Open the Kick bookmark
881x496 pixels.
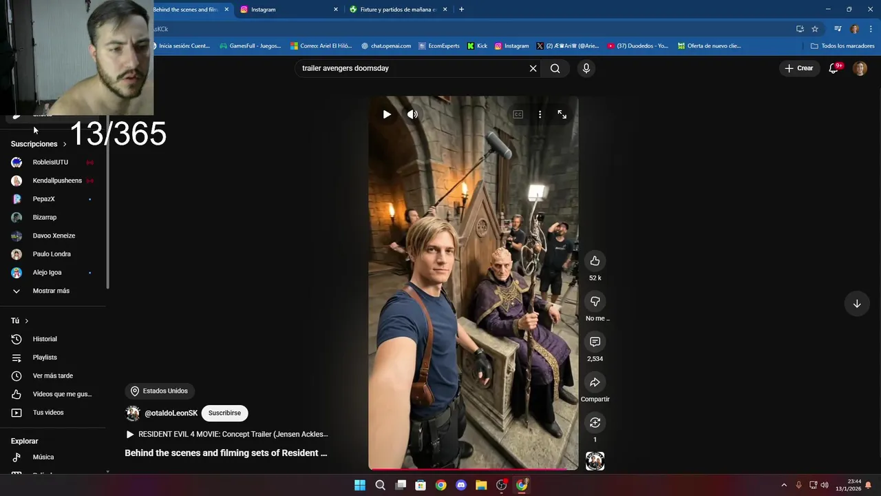coord(477,46)
